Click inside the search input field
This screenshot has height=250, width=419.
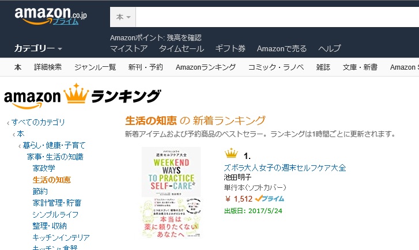coord(277,17)
